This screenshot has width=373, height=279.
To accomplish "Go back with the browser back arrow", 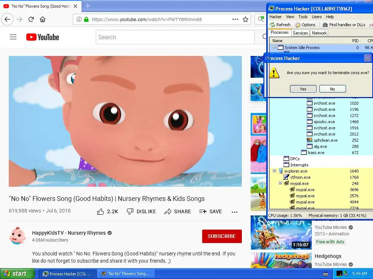I will (7, 19).
